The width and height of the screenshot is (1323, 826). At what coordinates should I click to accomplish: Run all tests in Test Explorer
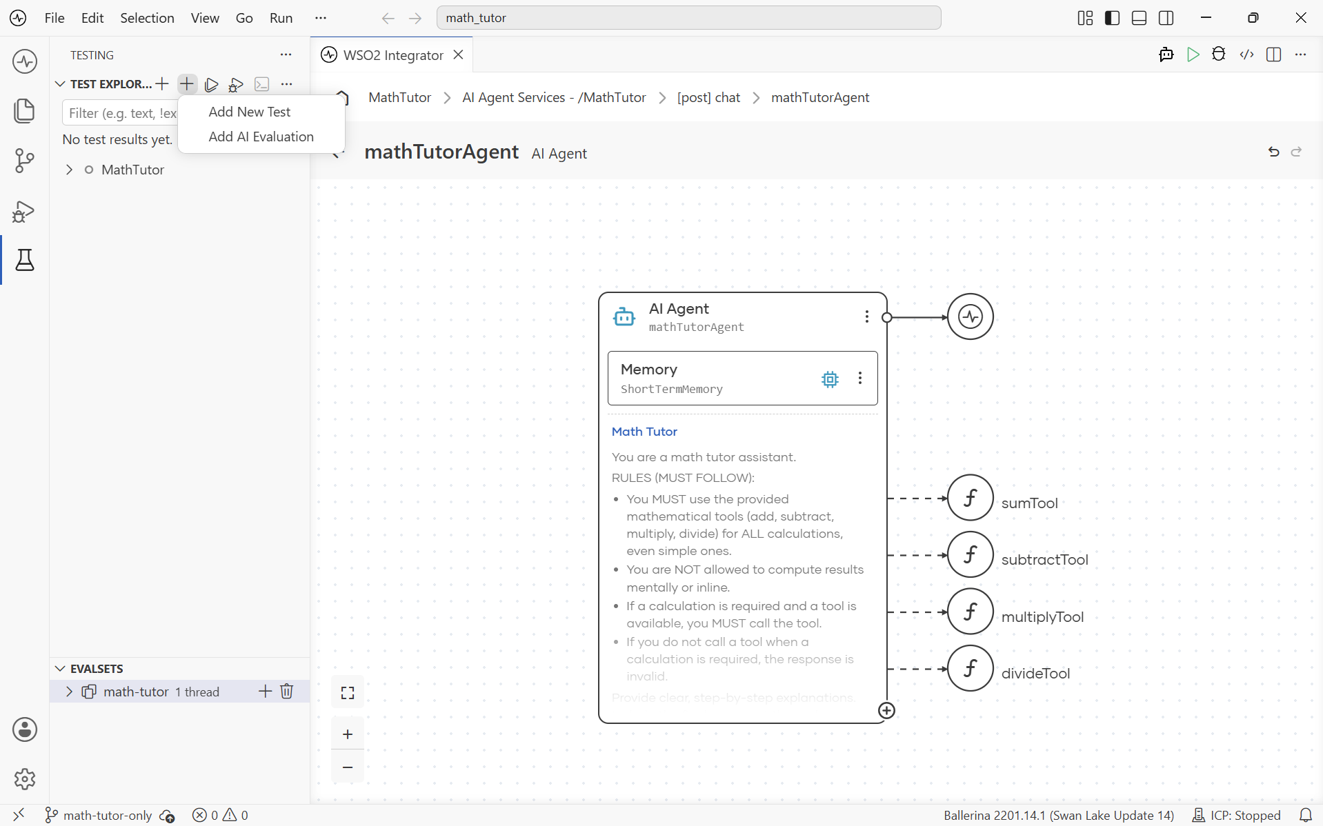coord(212,84)
